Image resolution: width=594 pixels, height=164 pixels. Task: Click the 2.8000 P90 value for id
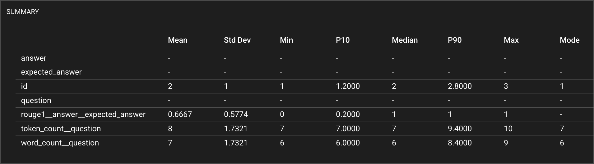(460, 86)
